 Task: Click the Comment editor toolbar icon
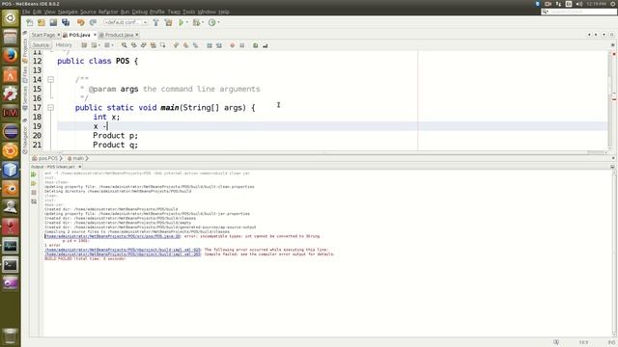(255, 45)
